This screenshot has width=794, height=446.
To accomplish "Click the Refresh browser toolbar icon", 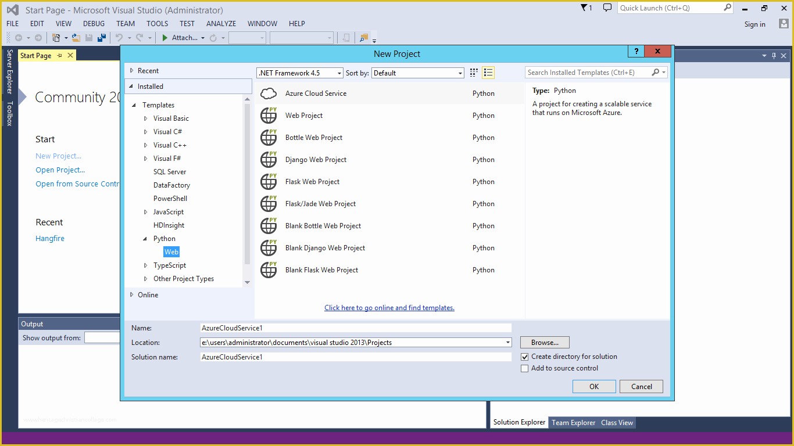I will tap(213, 38).
